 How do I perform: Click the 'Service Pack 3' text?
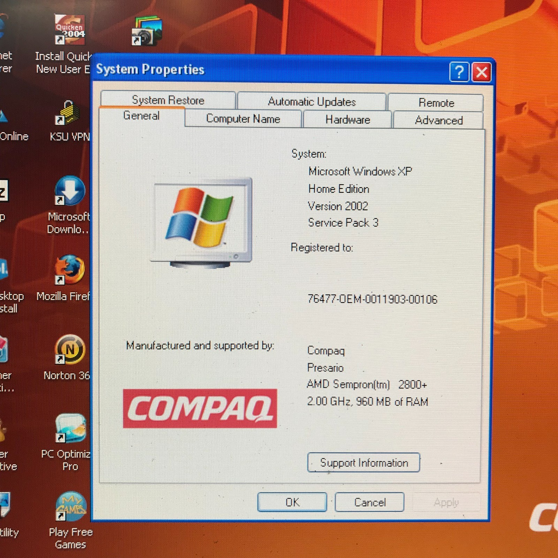pos(343,223)
